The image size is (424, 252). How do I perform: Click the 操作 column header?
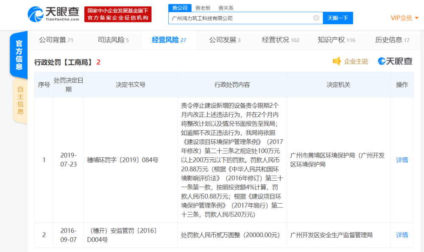(402, 85)
